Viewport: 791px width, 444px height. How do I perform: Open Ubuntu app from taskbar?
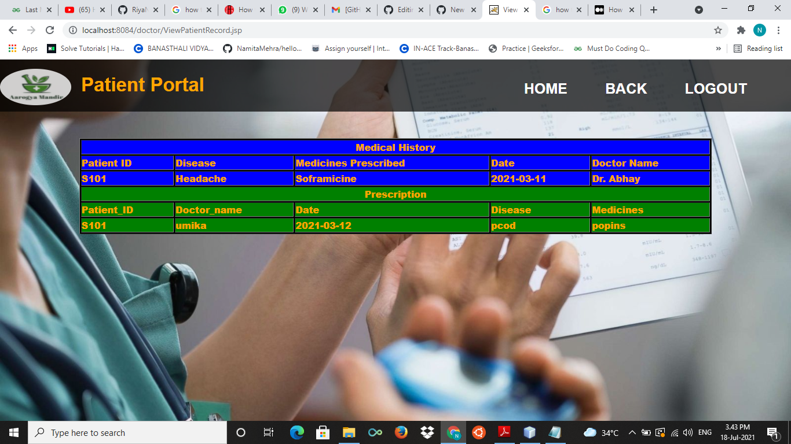coord(478,432)
